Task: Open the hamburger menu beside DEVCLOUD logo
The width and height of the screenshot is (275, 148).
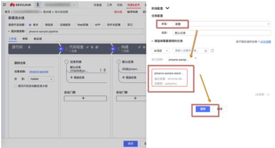Action: point(5,5)
